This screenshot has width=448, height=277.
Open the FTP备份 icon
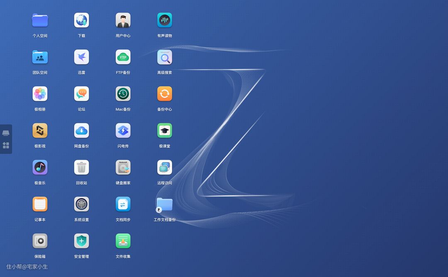point(123,57)
